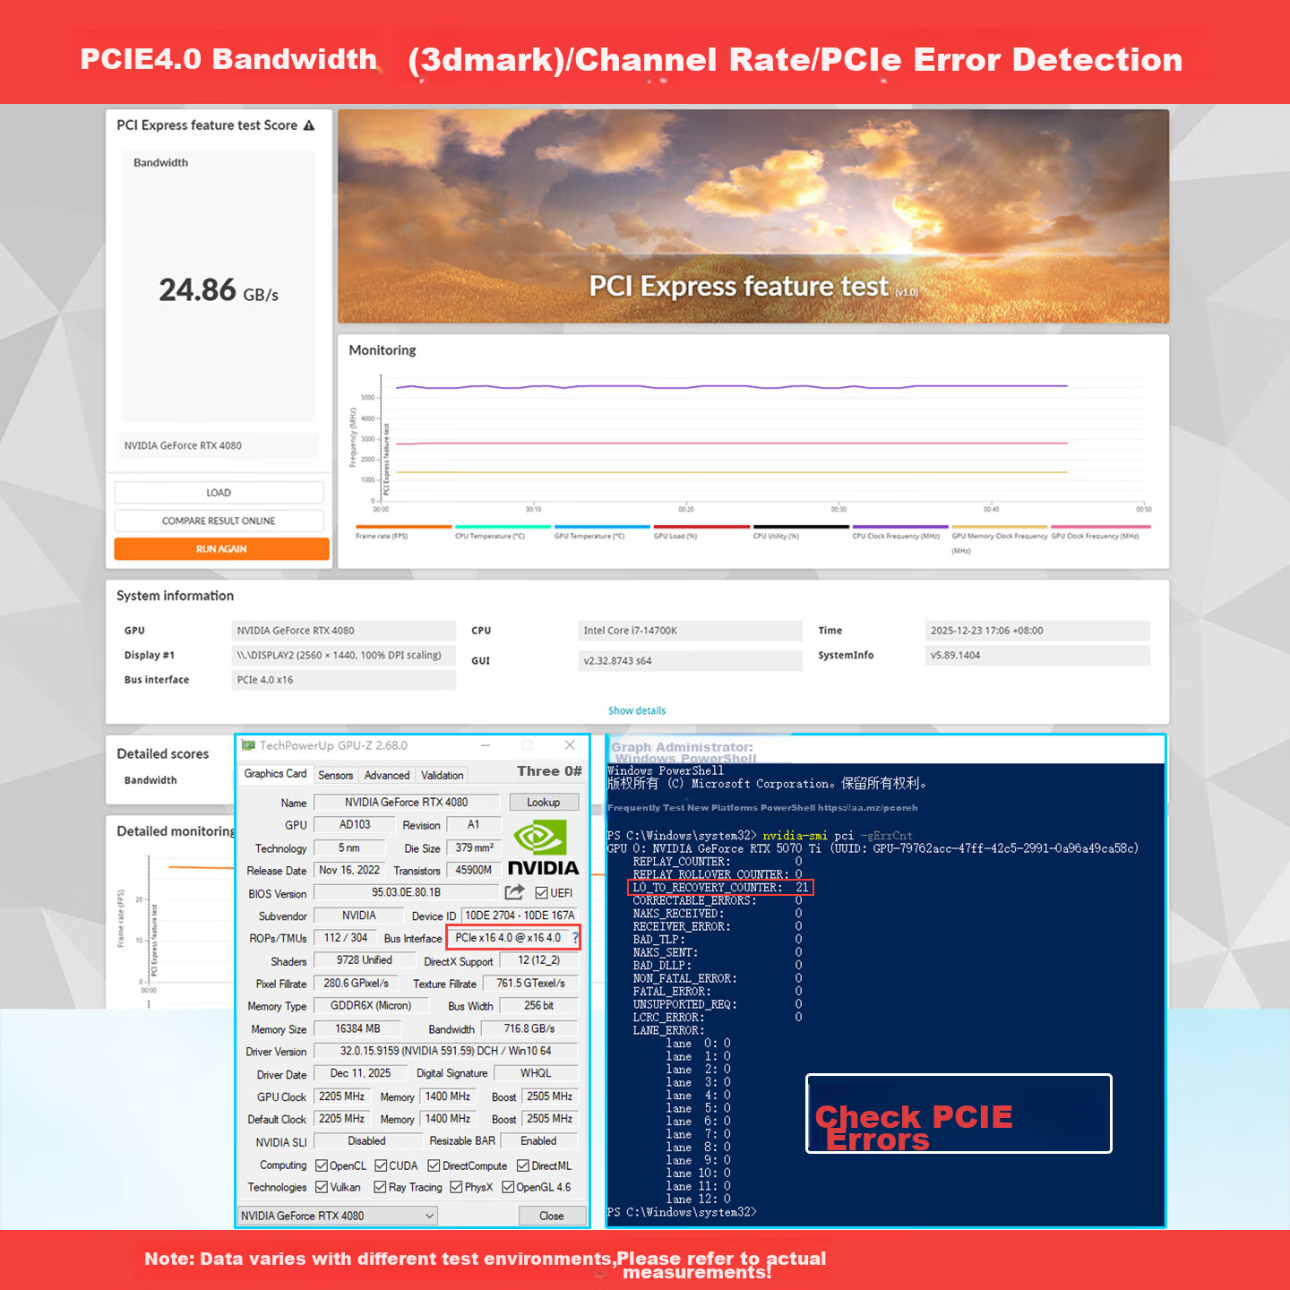Switch to the Graphics Card tab

276,774
